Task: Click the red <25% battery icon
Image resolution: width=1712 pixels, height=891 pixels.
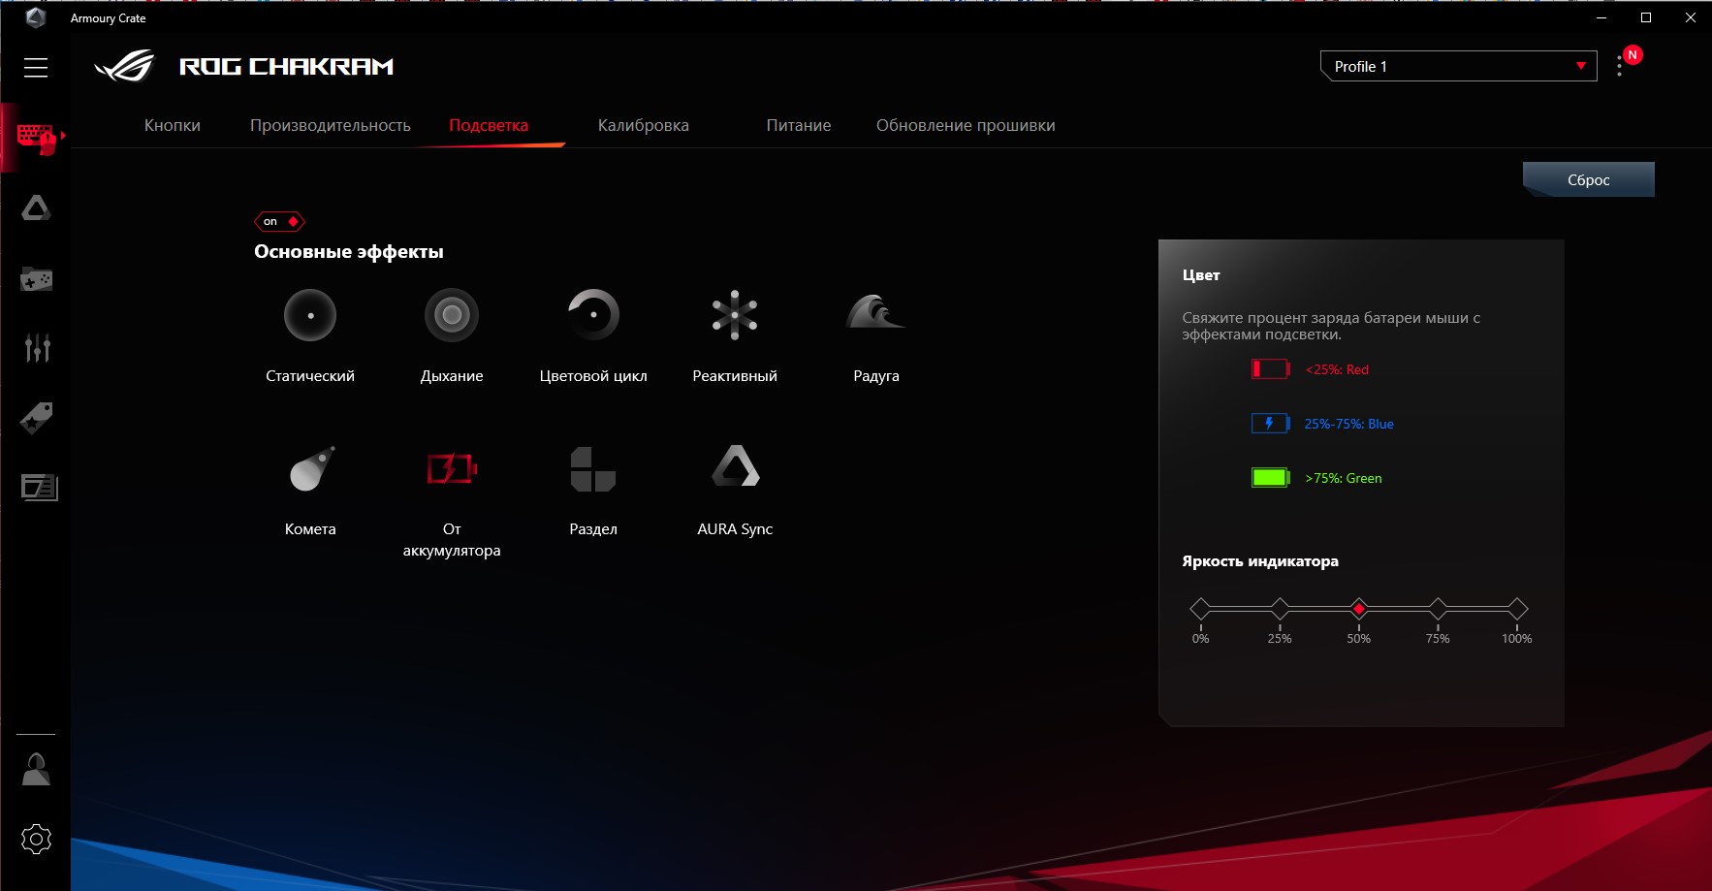Action: coord(1270,369)
